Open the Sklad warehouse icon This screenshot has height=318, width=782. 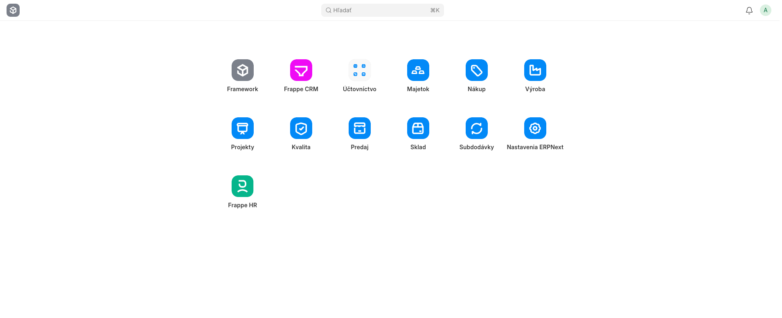418,128
